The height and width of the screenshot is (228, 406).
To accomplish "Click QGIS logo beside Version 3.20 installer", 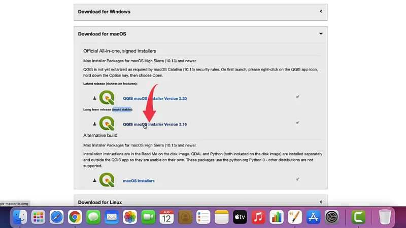I will (x=107, y=98).
